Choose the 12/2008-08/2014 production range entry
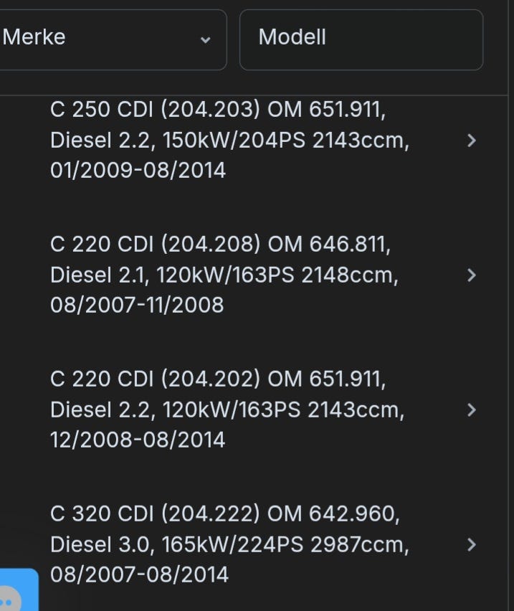 pyautogui.click(x=138, y=440)
